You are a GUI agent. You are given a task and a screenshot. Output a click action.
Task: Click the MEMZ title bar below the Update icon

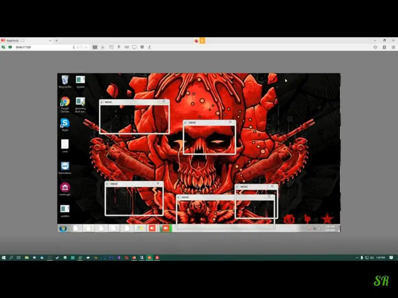click(134, 102)
